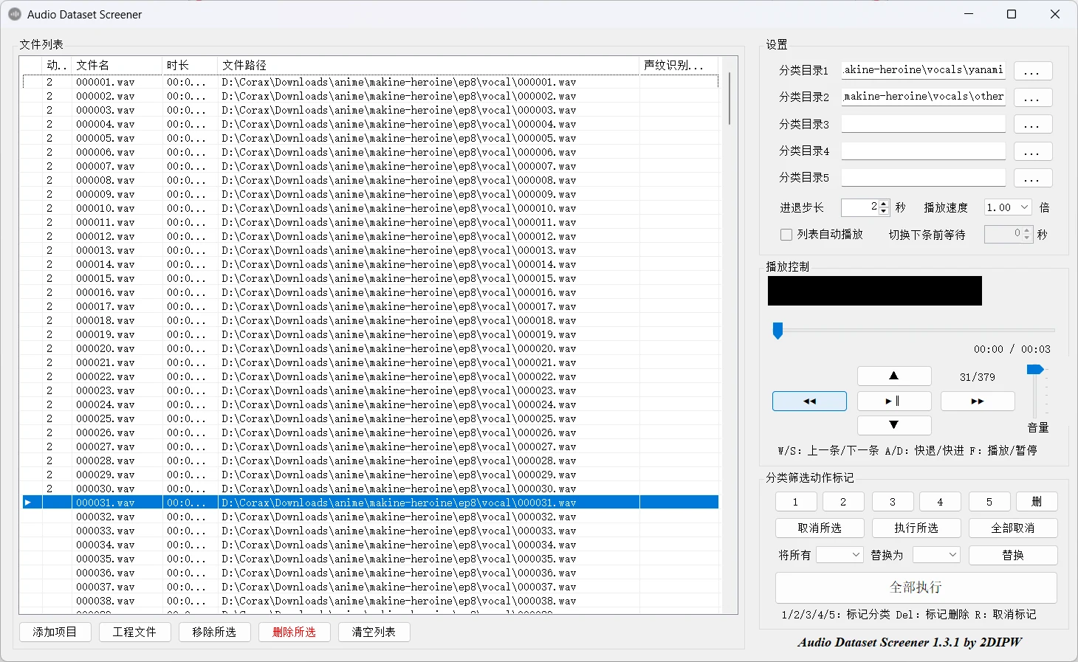The image size is (1078, 662).
Task: Click 清空列表 button
Action: pos(374,632)
